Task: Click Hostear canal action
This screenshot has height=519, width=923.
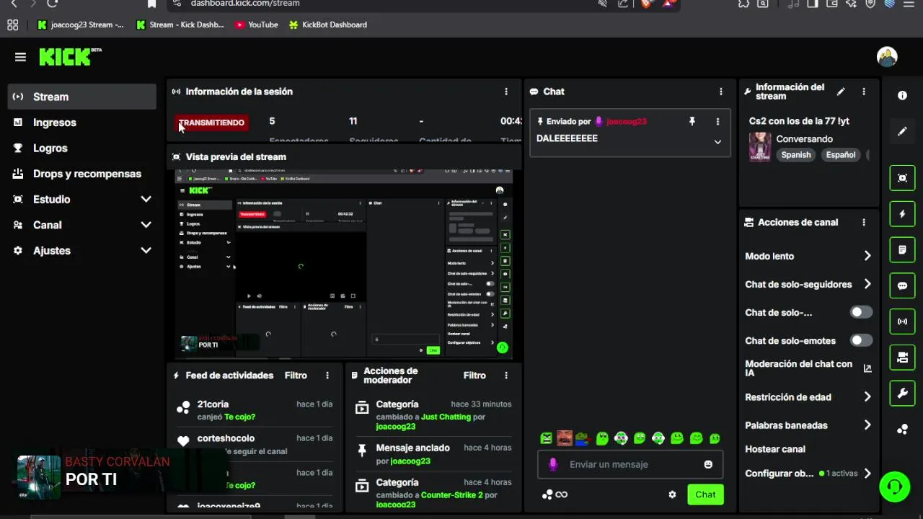Action: click(775, 449)
